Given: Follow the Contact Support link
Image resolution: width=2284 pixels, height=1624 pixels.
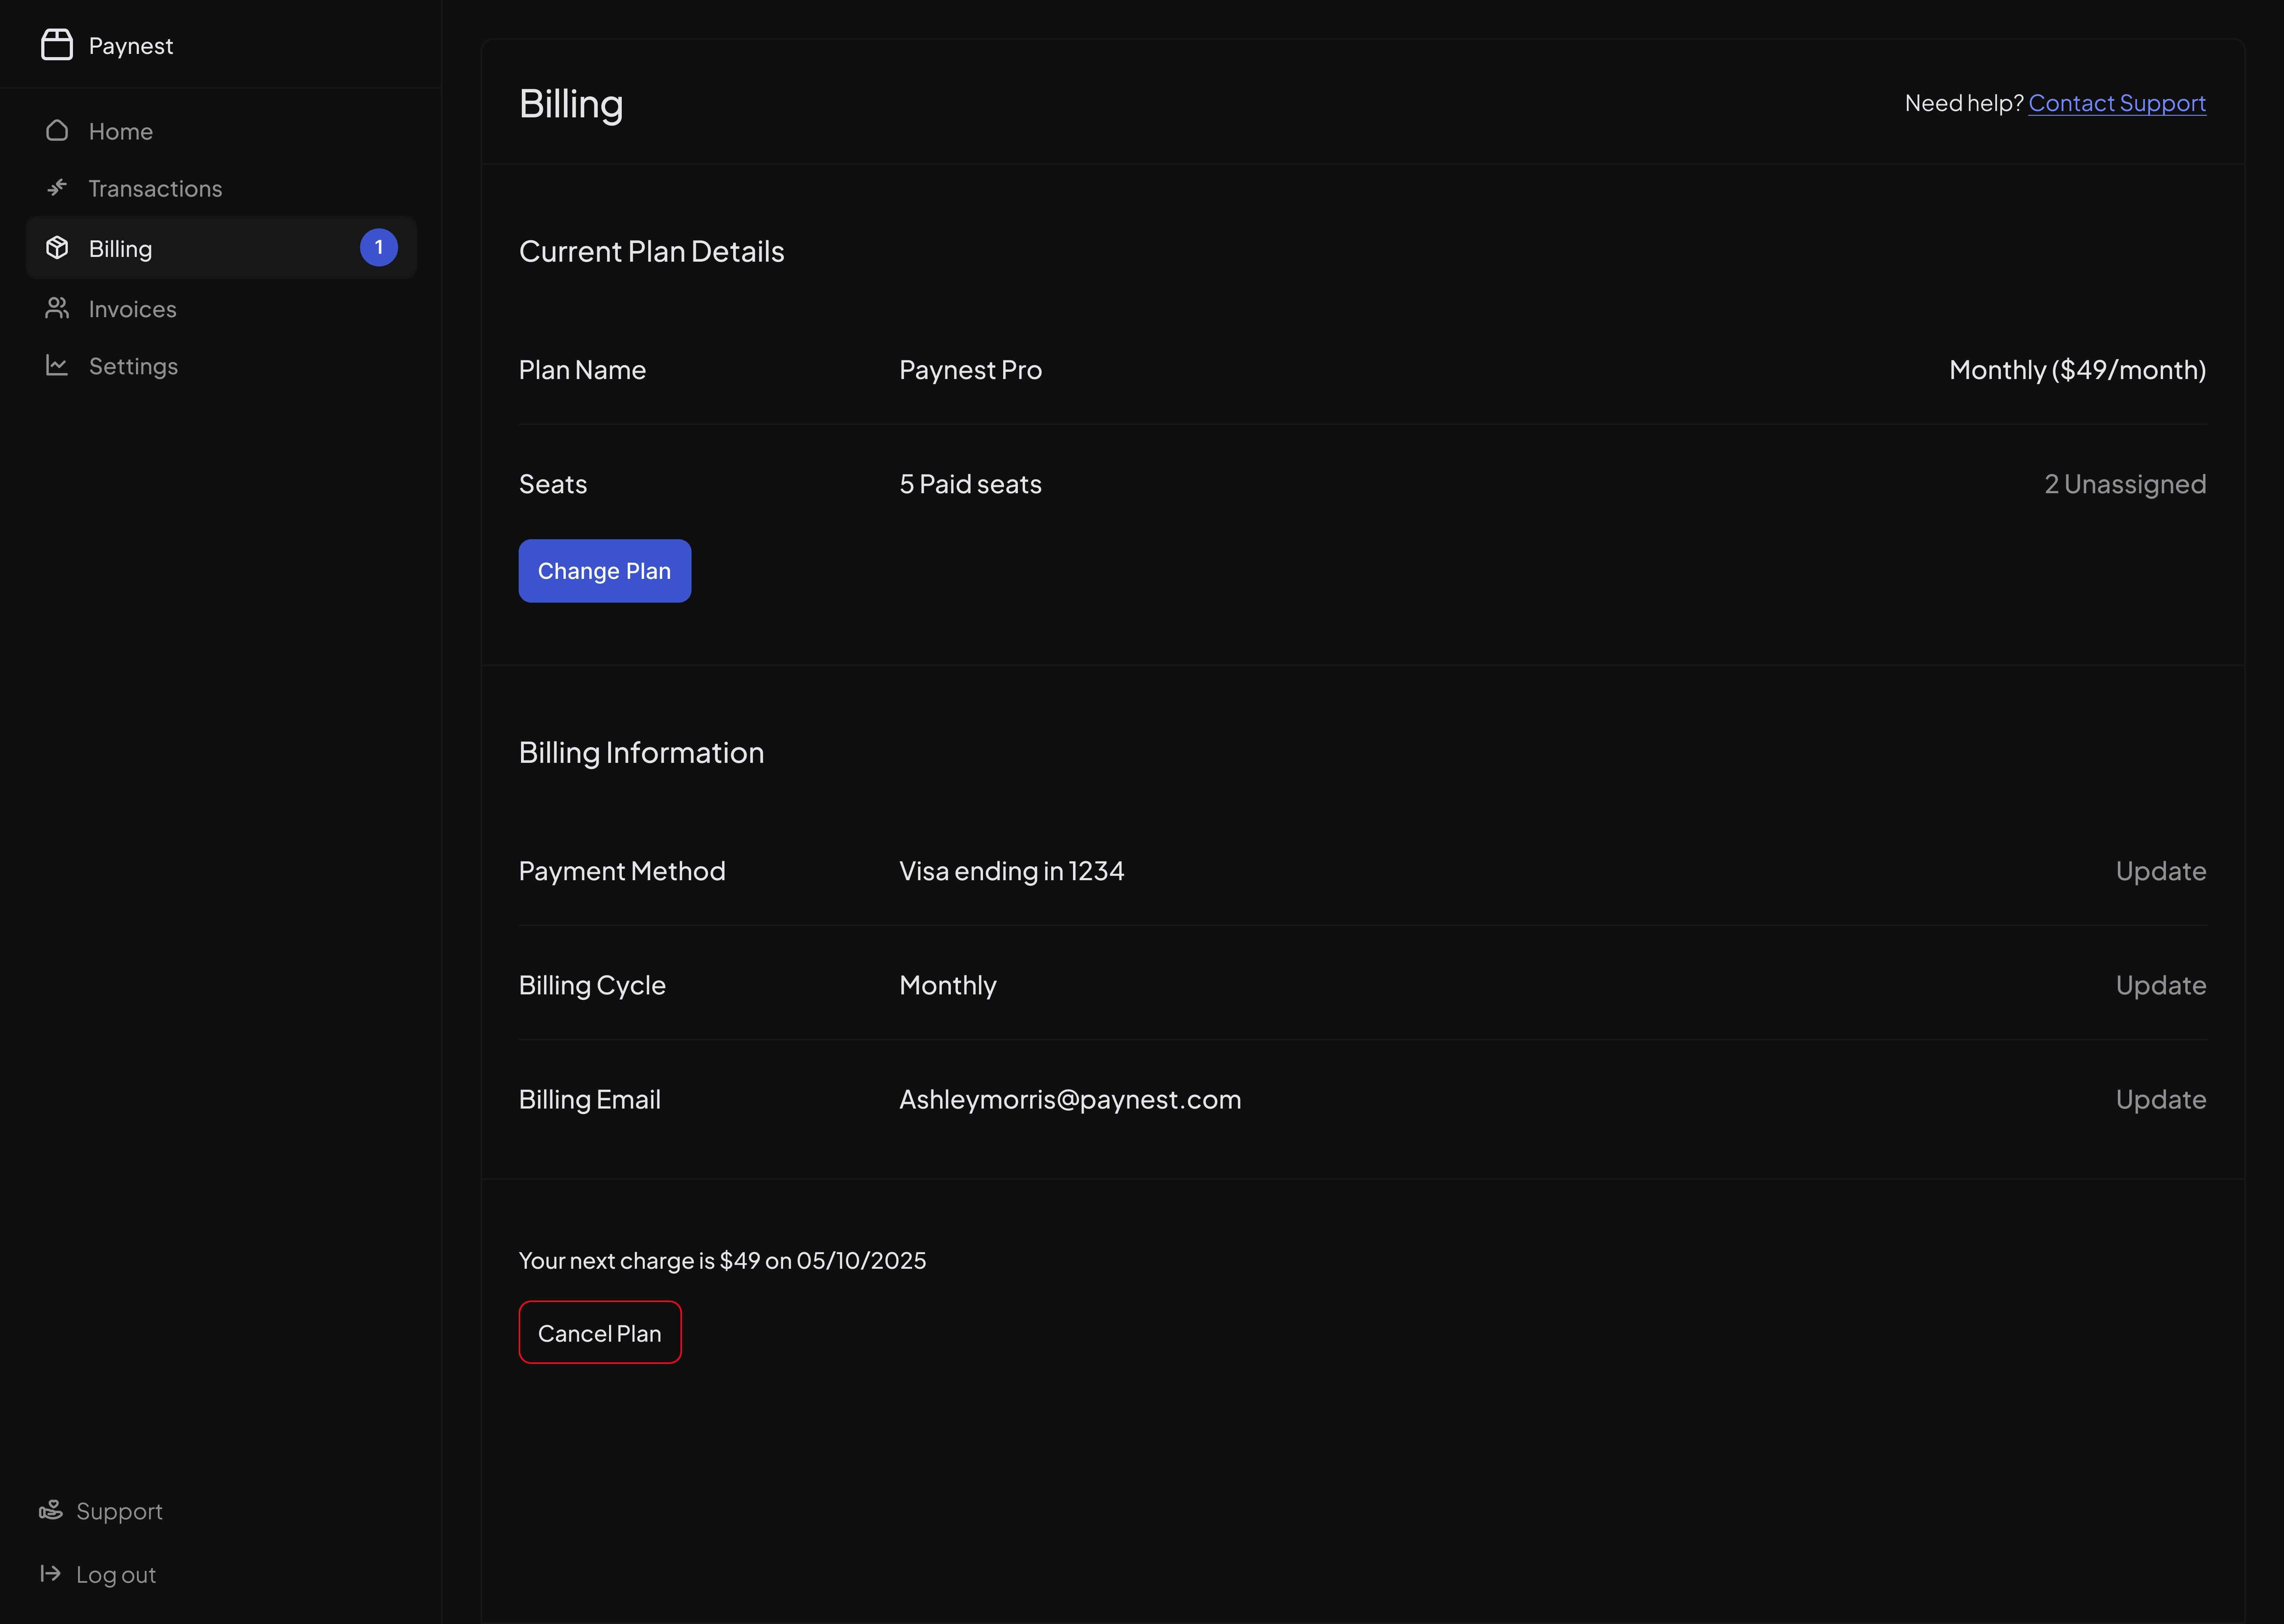Looking at the screenshot, I should (2117, 103).
